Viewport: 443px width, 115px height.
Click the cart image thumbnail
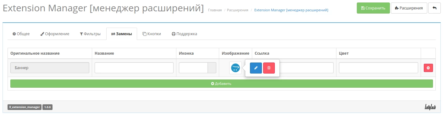(x=235, y=68)
